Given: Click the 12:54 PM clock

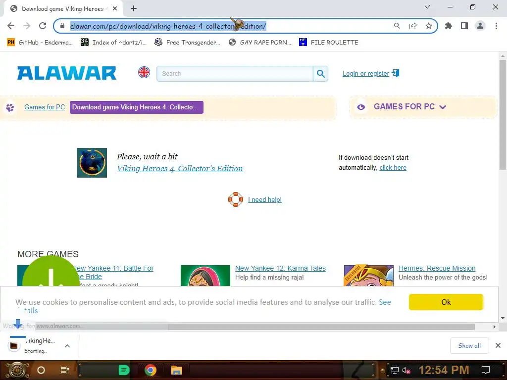Looking at the screenshot, I should coord(444,370).
